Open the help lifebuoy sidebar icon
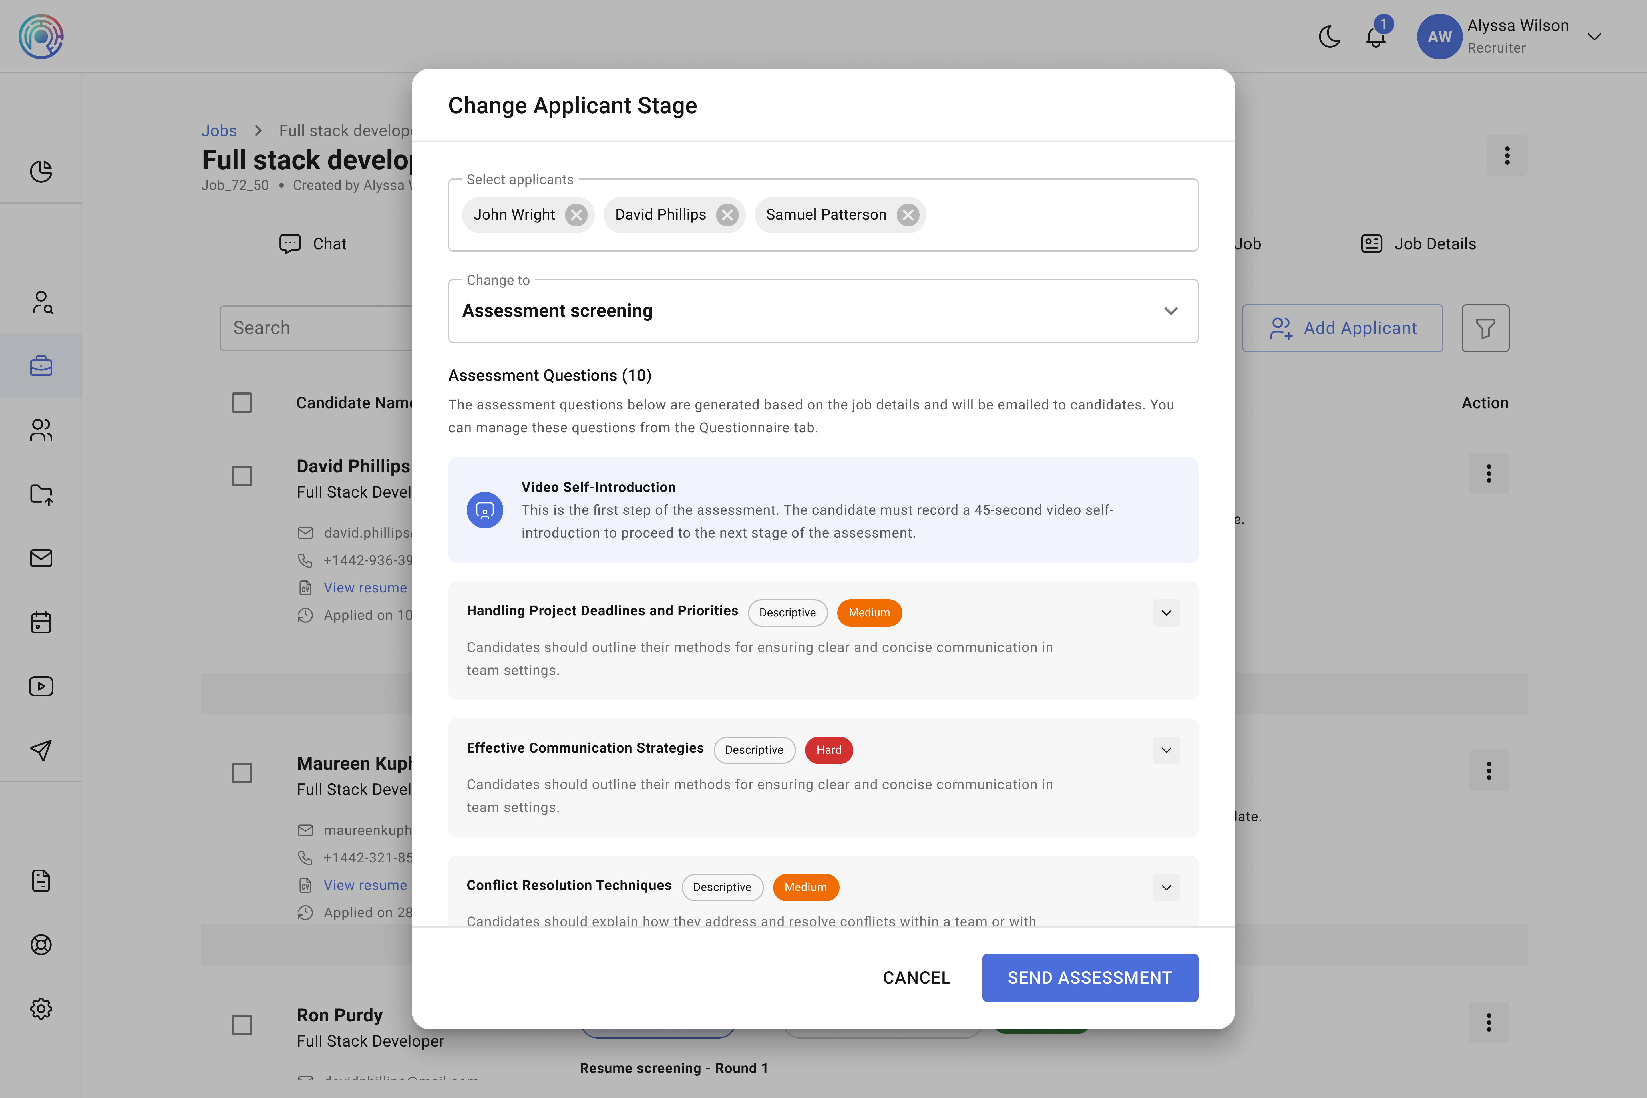1647x1098 pixels. (x=41, y=945)
